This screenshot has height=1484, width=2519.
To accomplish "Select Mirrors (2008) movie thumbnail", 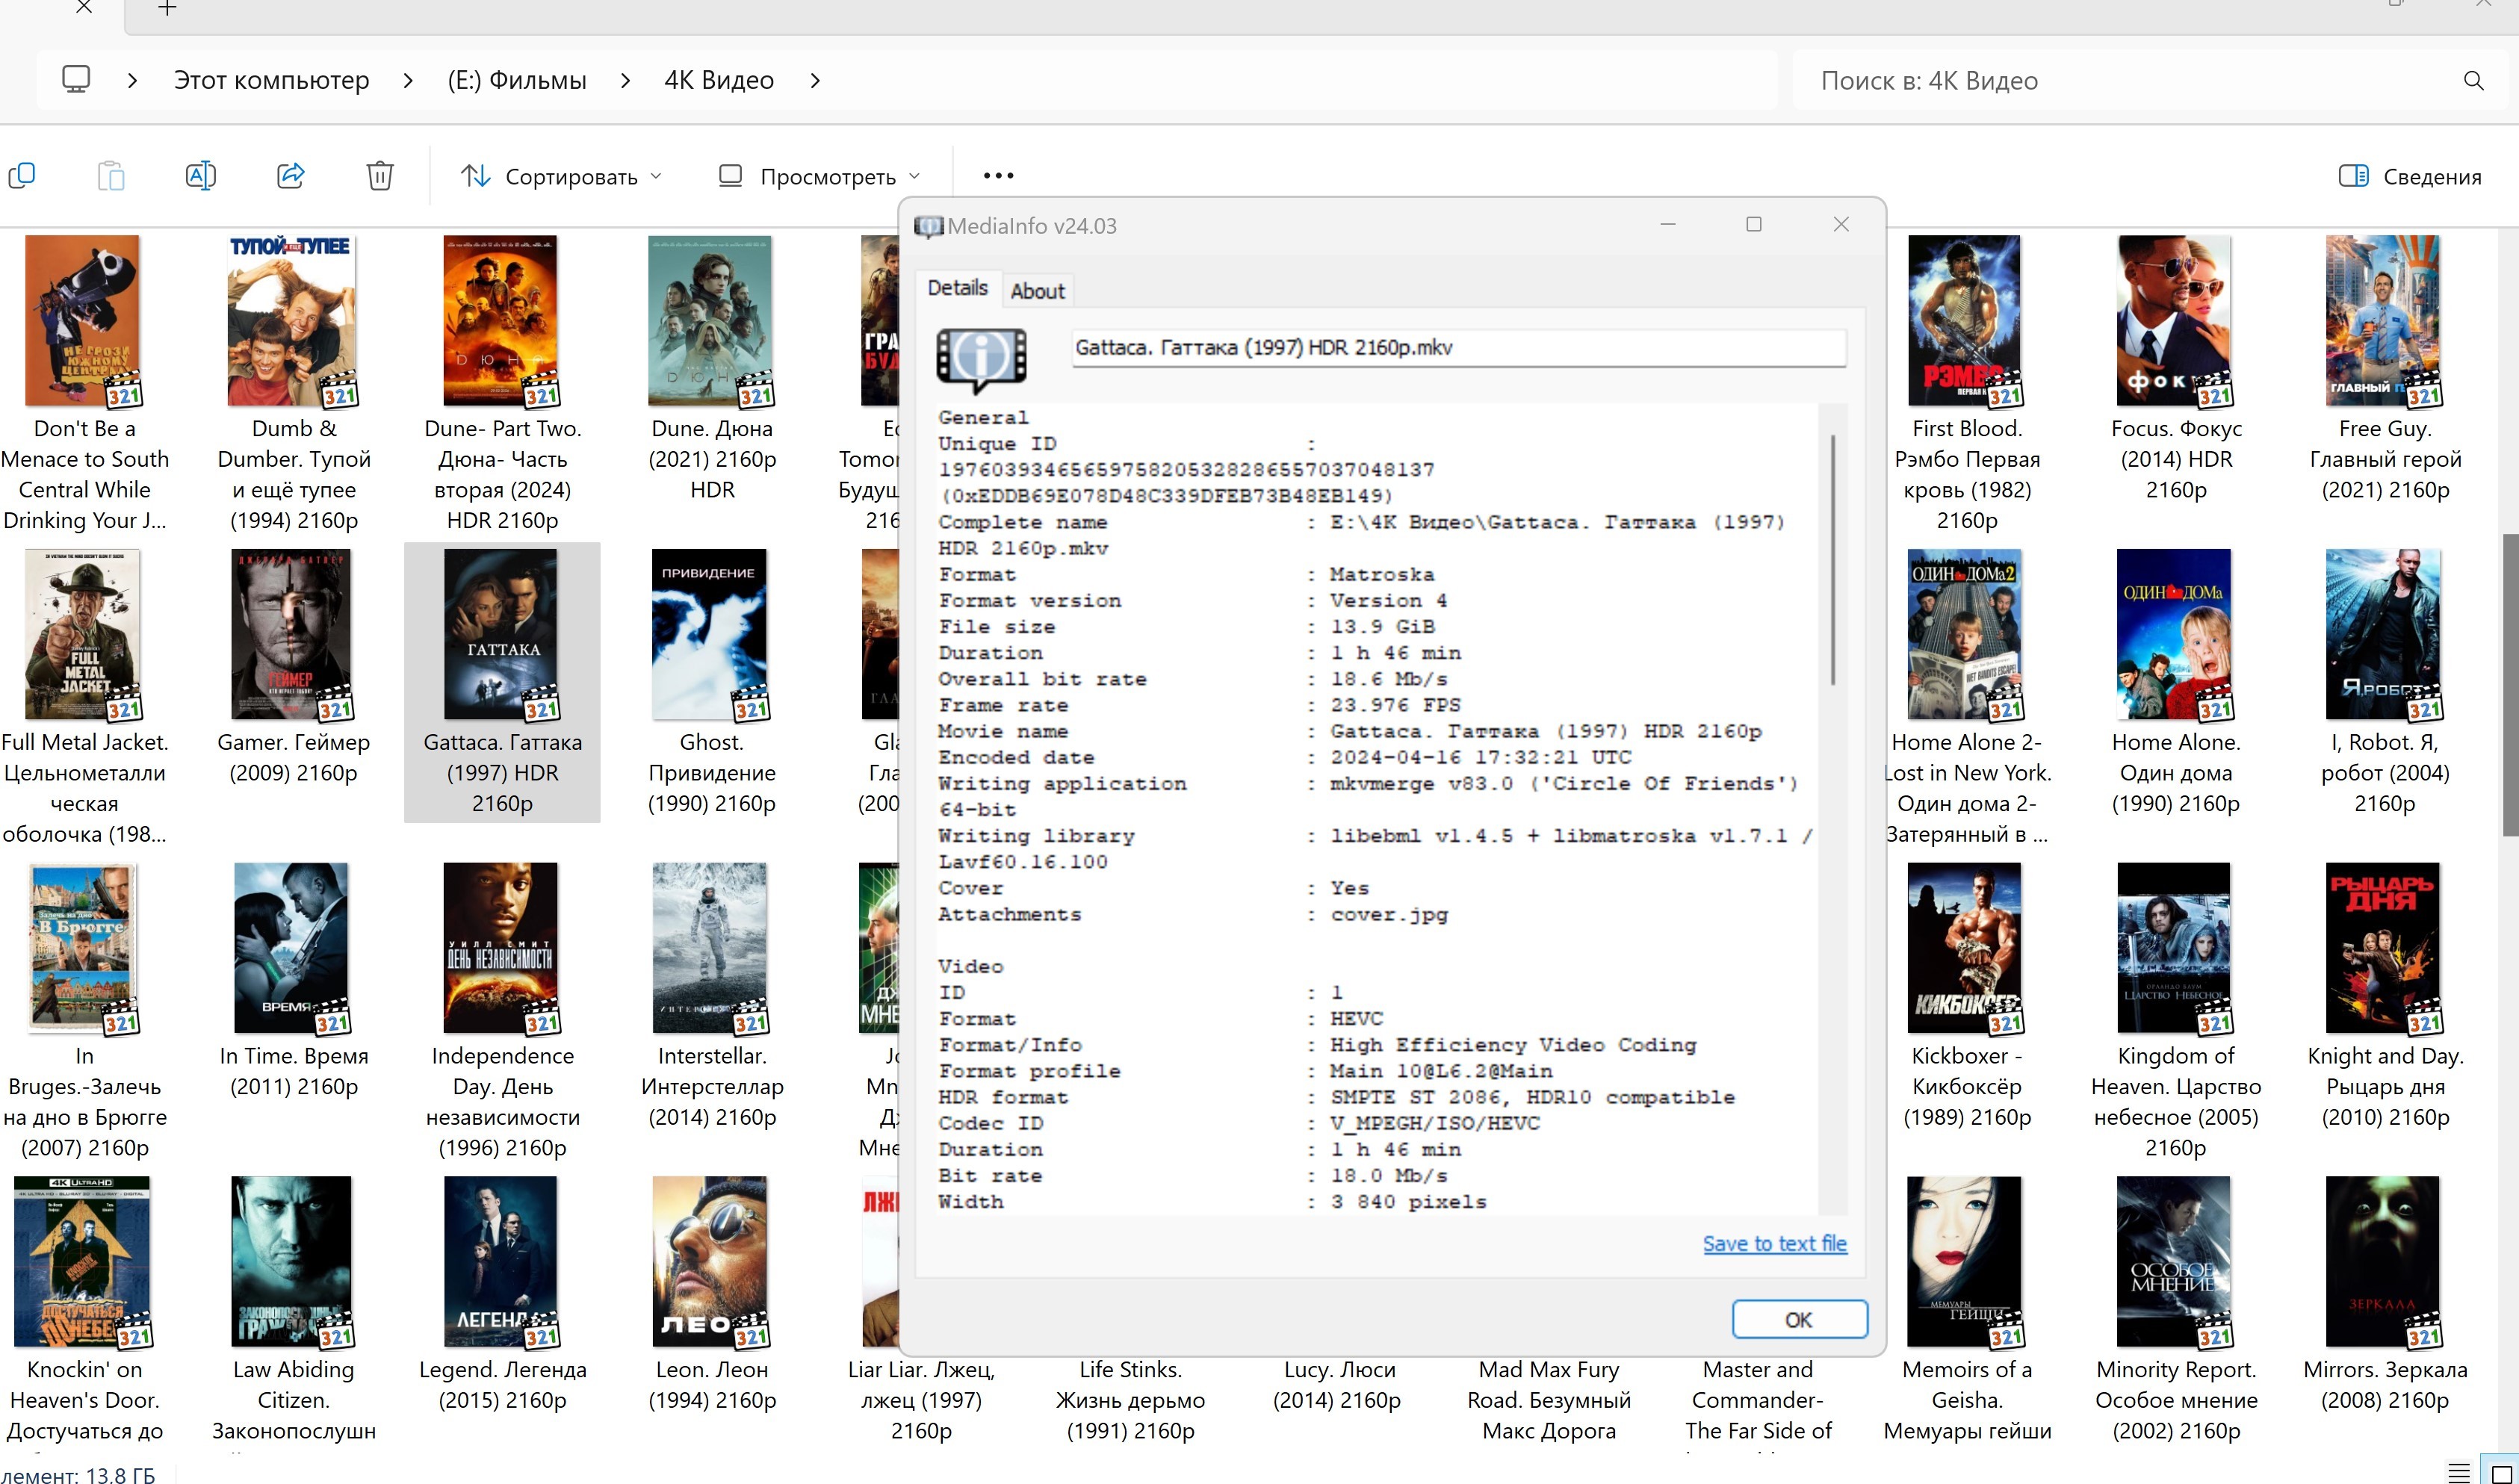I will (2384, 1262).
